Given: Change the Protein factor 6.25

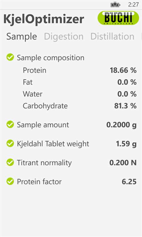Looking at the screenshot, I should pyautogui.click(x=129, y=181).
